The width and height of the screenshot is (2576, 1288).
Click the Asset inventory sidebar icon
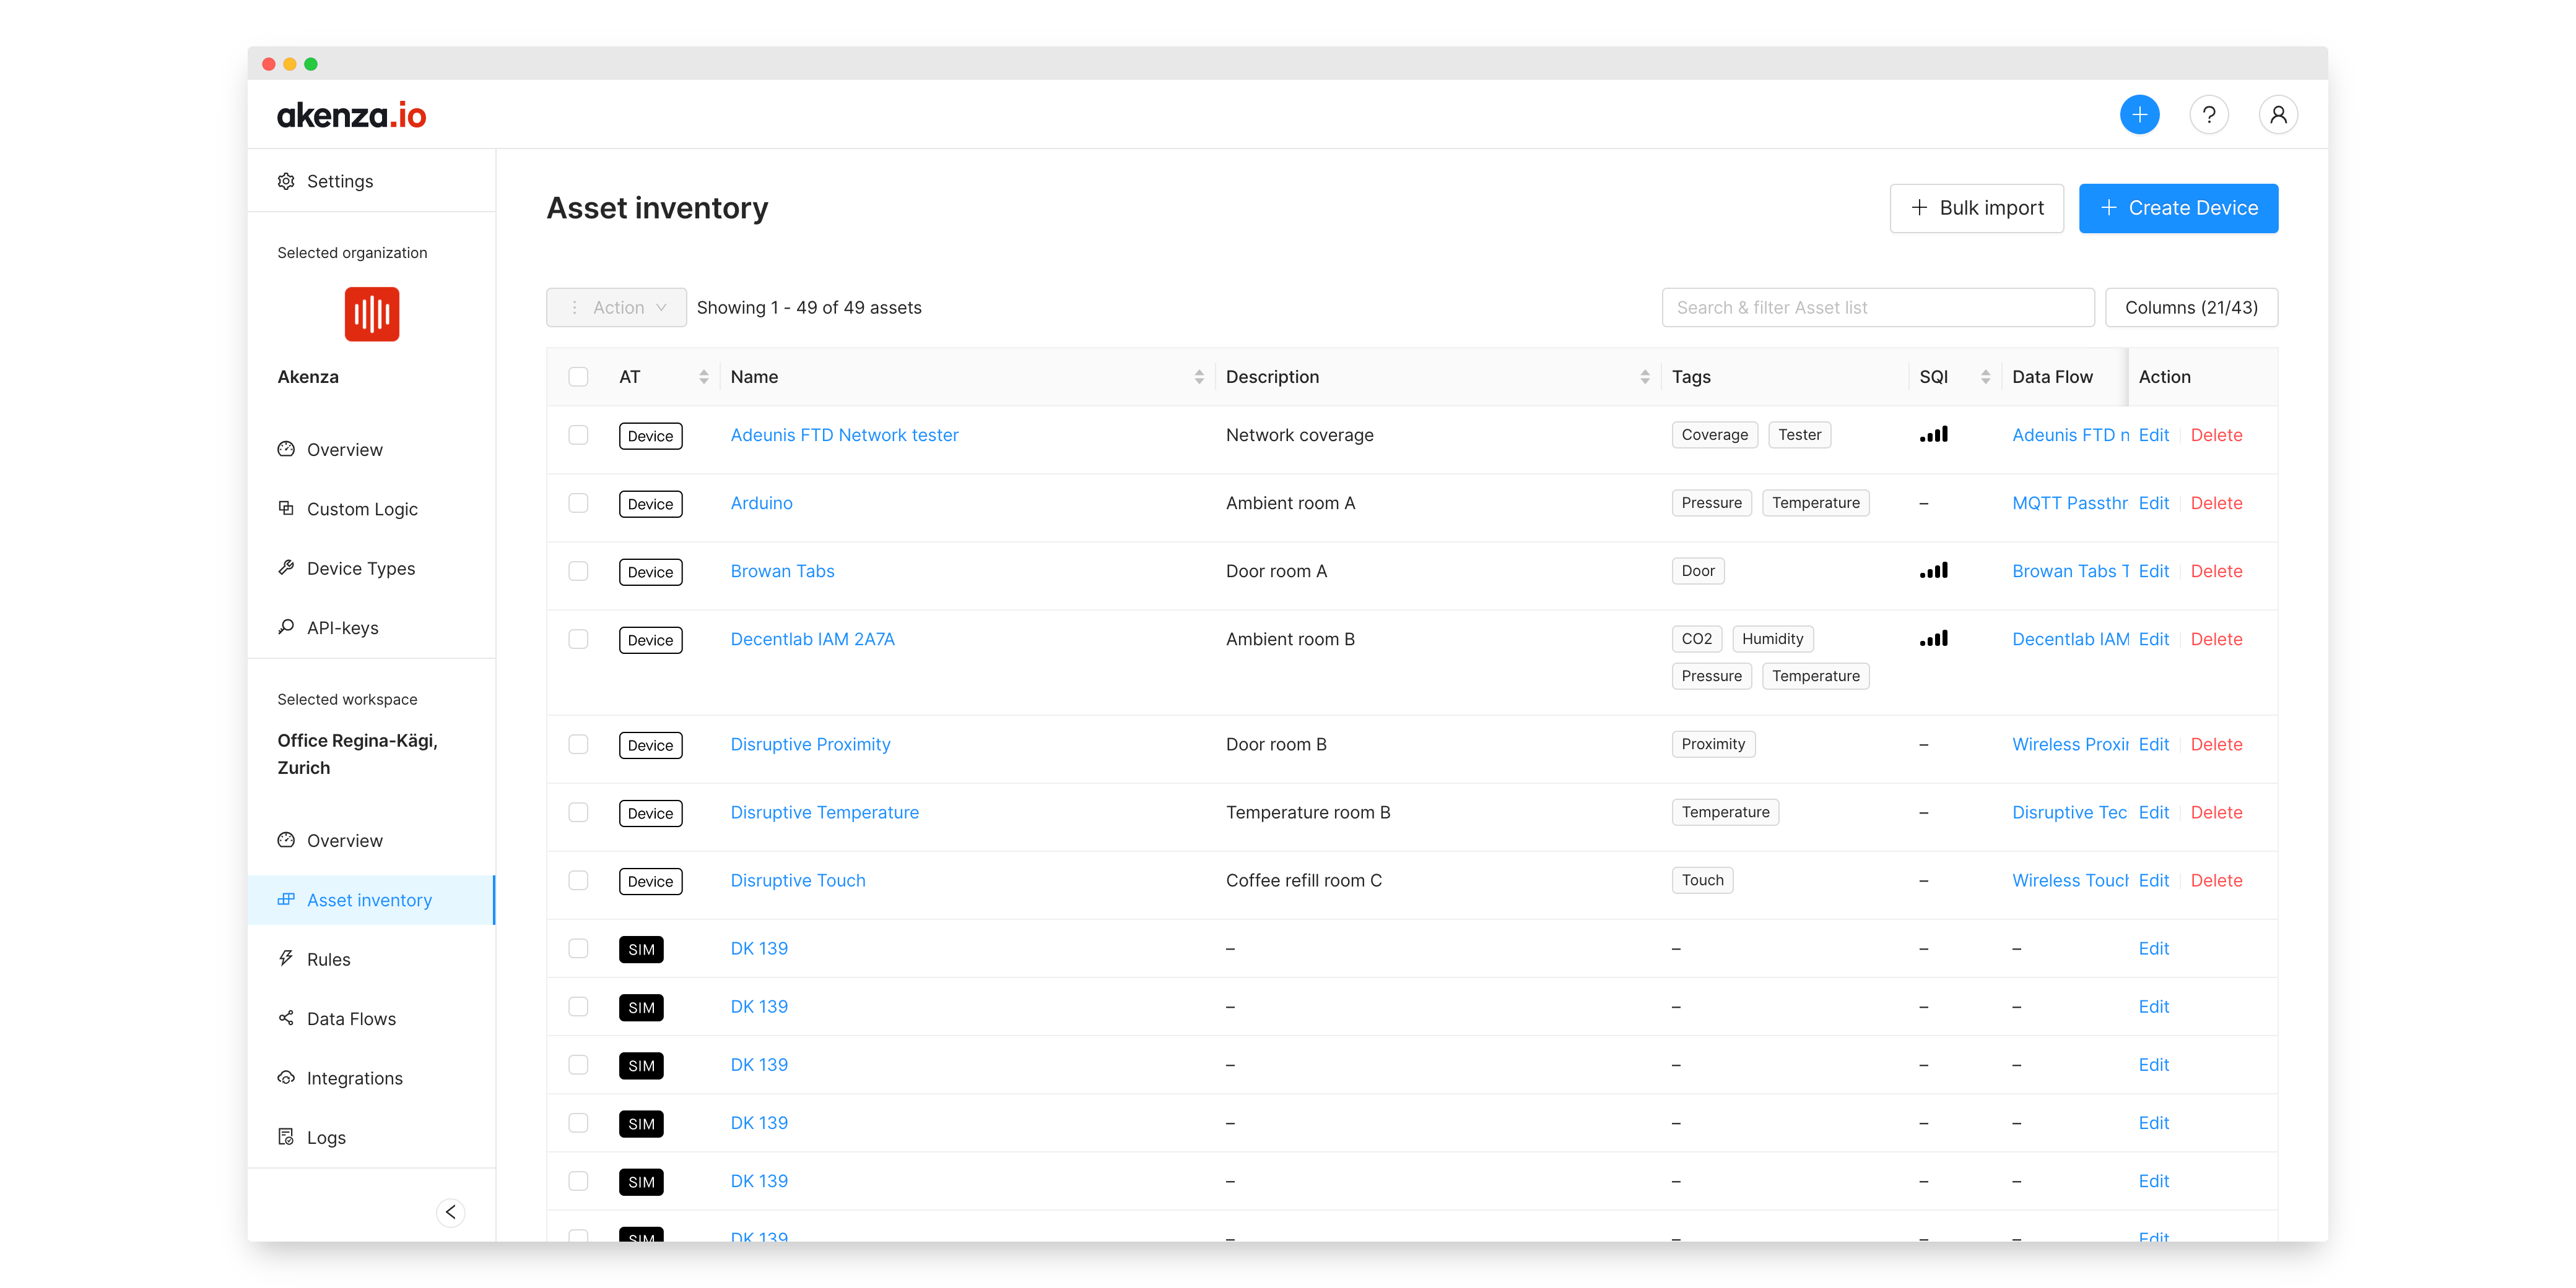pyautogui.click(x=286, y=899)
